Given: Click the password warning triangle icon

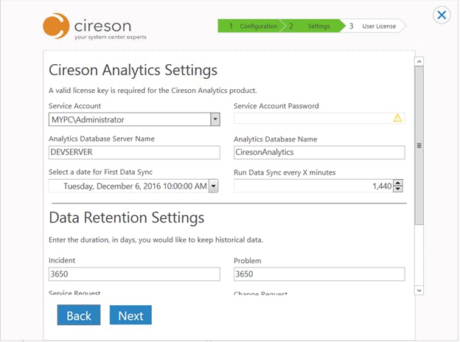Looking at the screenshot, I should 397,118.
